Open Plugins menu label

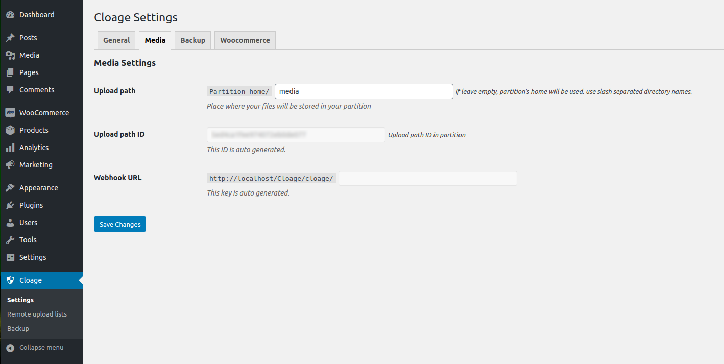(31, 205)
